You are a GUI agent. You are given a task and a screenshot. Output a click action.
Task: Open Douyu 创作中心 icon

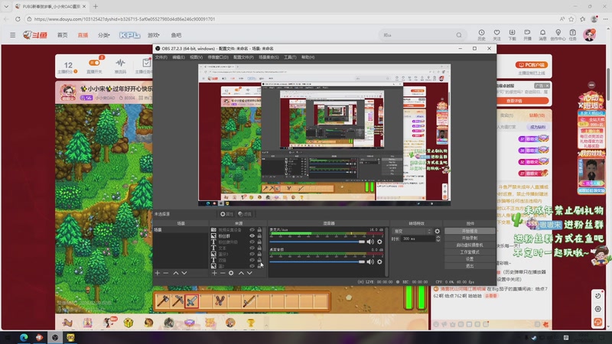[558, 34]
